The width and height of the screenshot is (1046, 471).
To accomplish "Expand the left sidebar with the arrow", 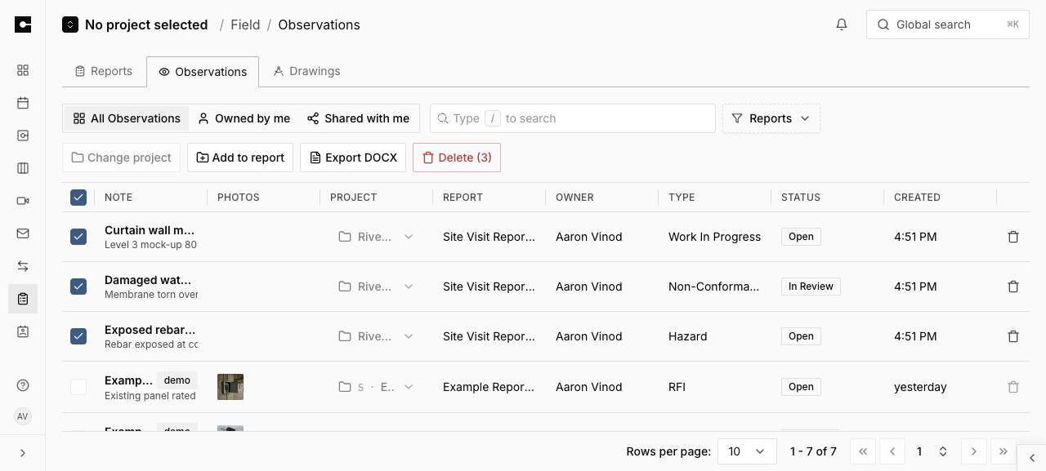I will (23, 453).
